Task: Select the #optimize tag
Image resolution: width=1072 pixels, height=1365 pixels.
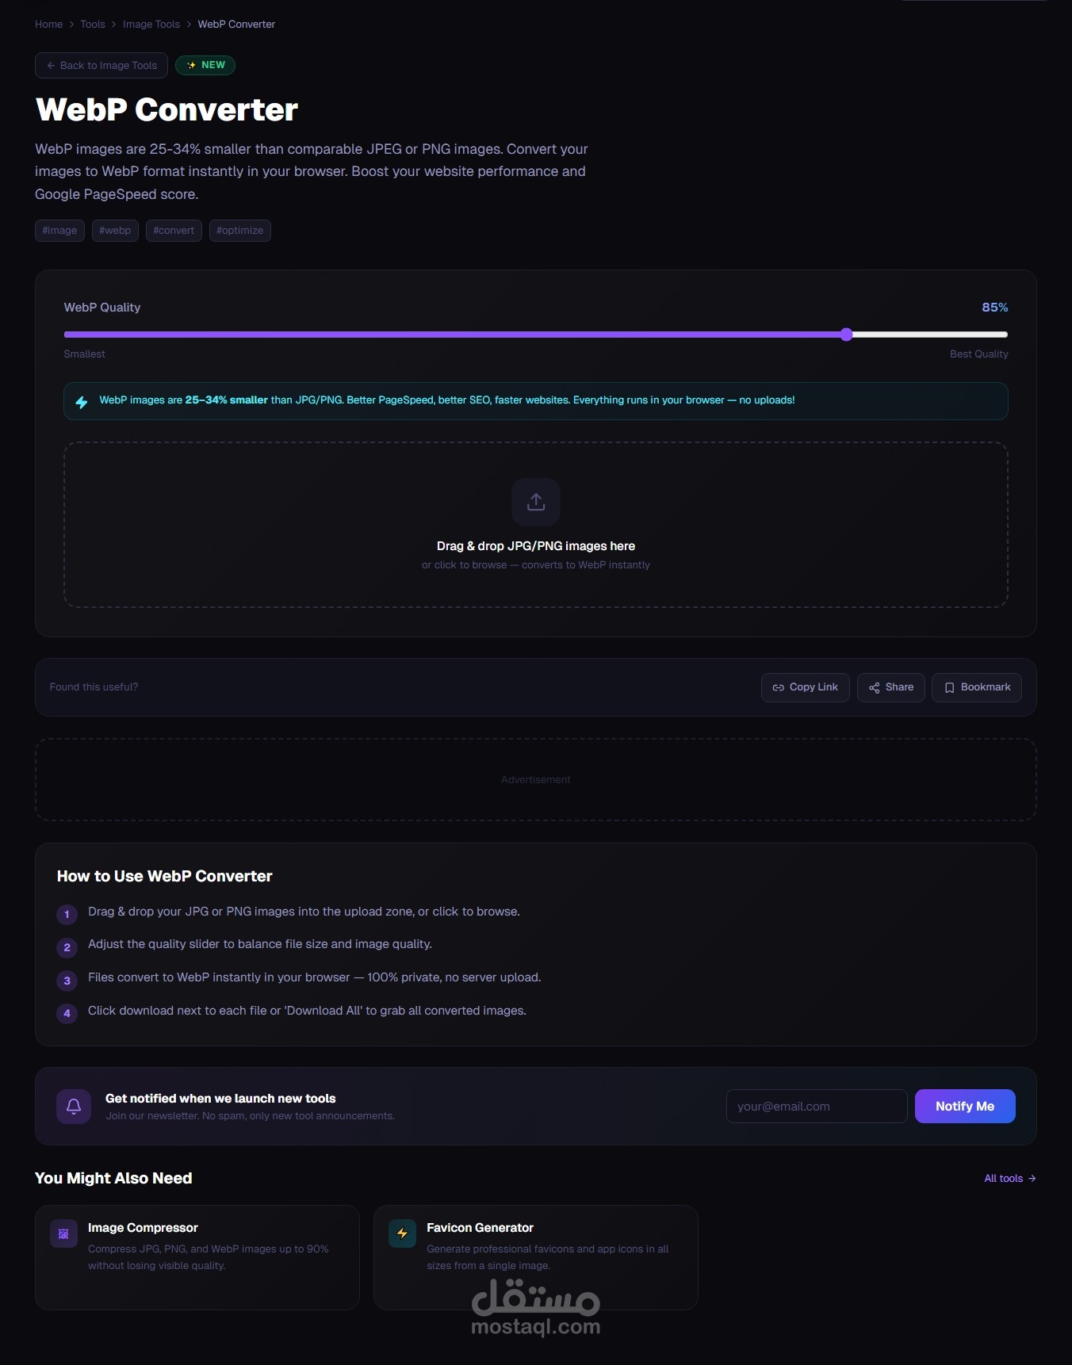Action: tap(239, 231)
